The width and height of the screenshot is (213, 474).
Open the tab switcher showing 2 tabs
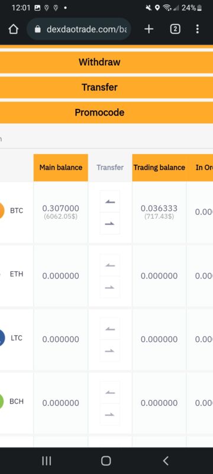coord(175,29)
